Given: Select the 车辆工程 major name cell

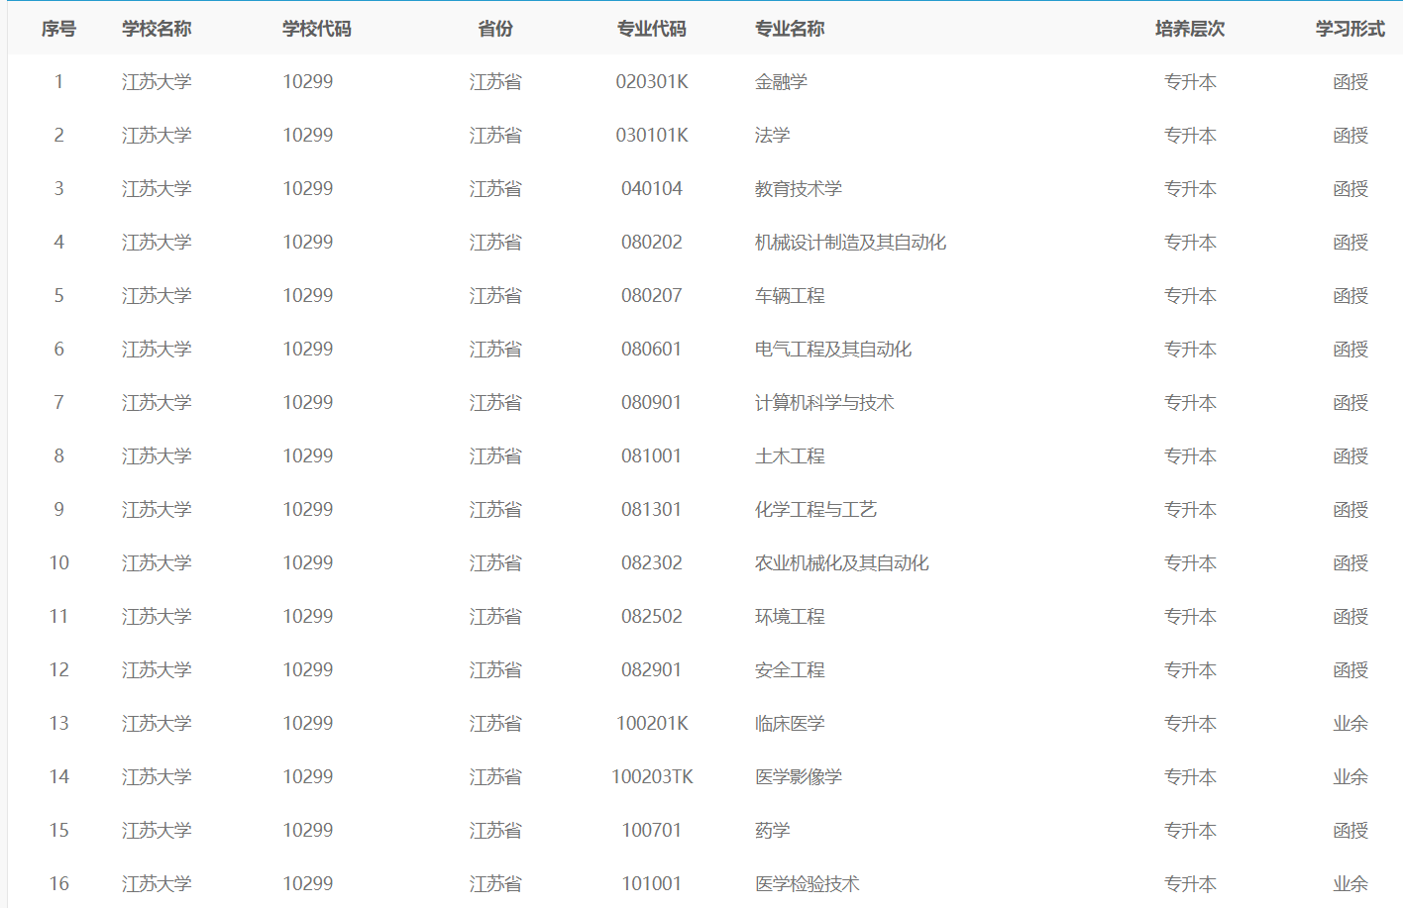Looking at the screenshot, I should tap(790, 296).
